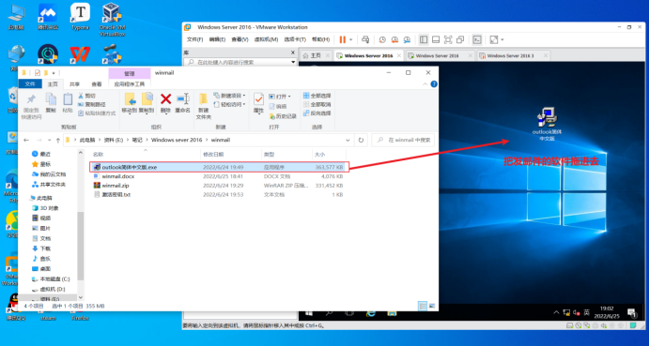
Task: Open the File (文件) tab in Explorer
Action: tap(30, 84)
